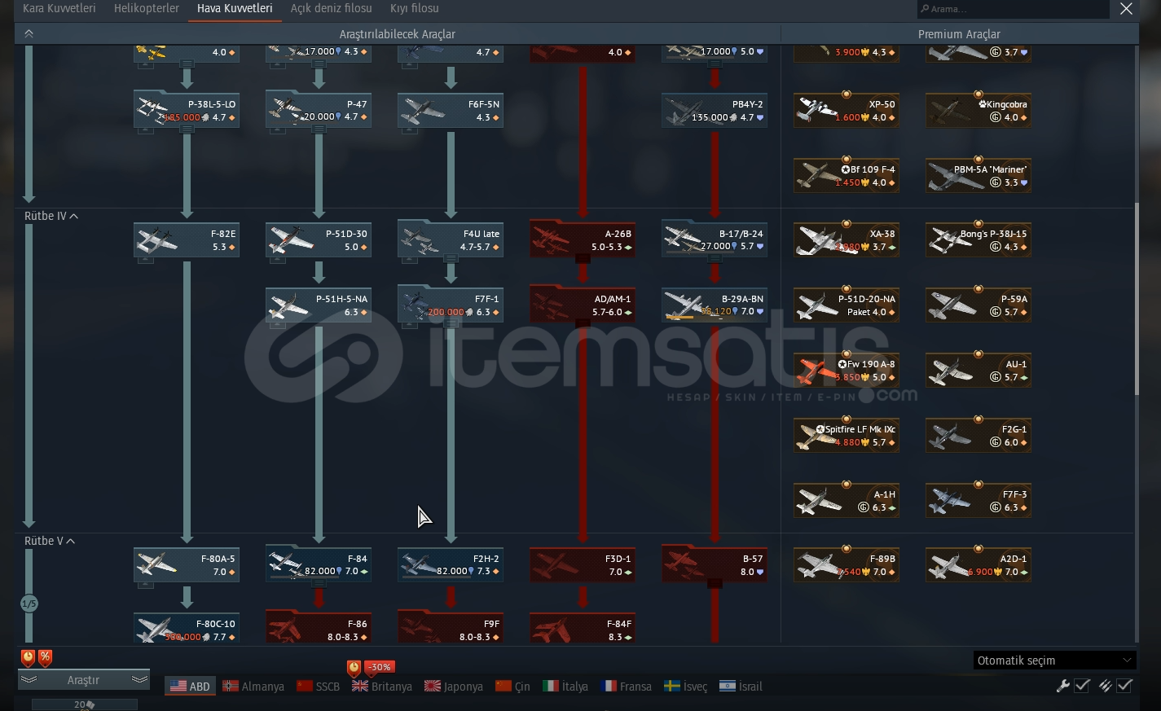Switch to Kara Kuvvetleri tab

tap(59, 9)
